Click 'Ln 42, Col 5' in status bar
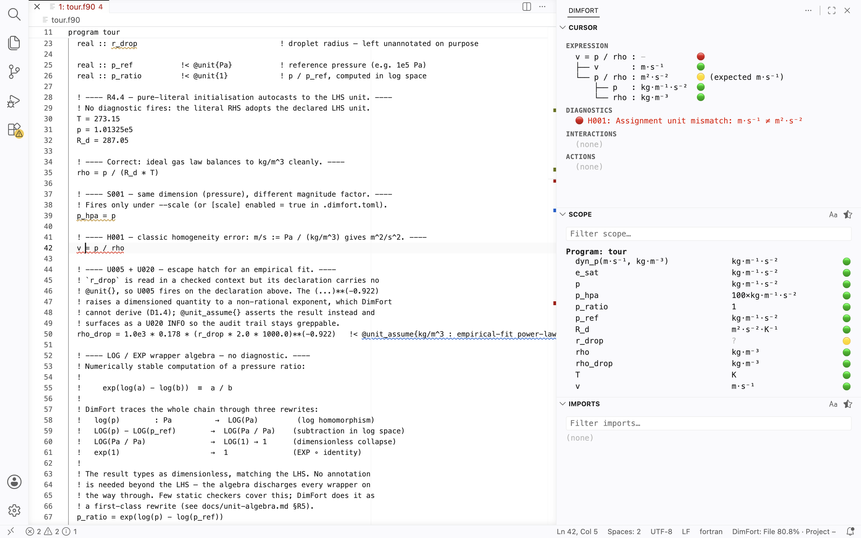The width and height of the screenshot is (861, 538). coord(577,531)
